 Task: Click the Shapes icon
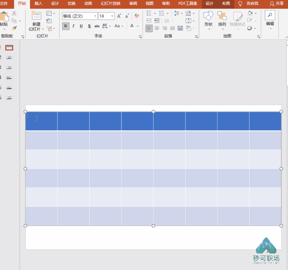click(x=208, y=16)
